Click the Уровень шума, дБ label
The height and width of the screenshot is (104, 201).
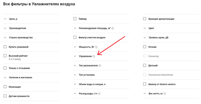(x=158, y=38)
